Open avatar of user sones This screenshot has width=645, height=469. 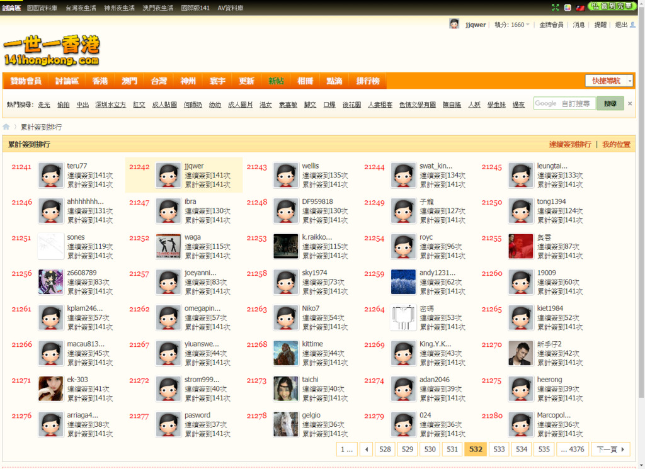click(x=50, y=246)
